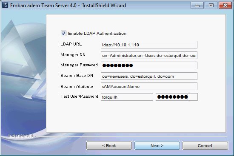Click the Enable LDAP Authentication label
The height and width of the screenshot is (156, 234).
click(97, 34)
